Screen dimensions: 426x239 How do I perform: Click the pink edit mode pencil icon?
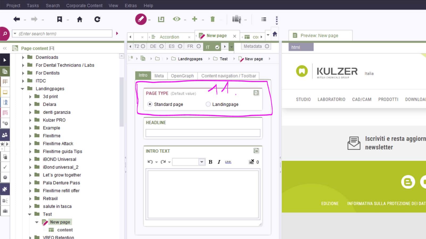(141, 19)
